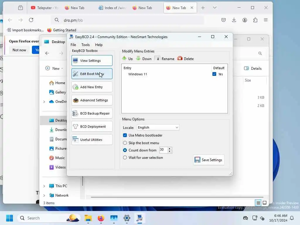Open EasyBCD File menu
The width and height of the screenshot is (300, 225).
click(x=73, y=45)
